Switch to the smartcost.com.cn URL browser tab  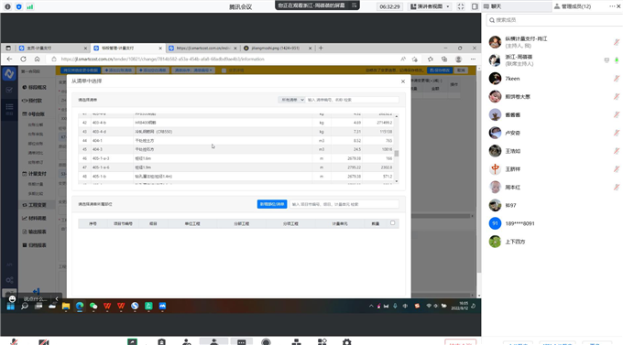[202, 48]
